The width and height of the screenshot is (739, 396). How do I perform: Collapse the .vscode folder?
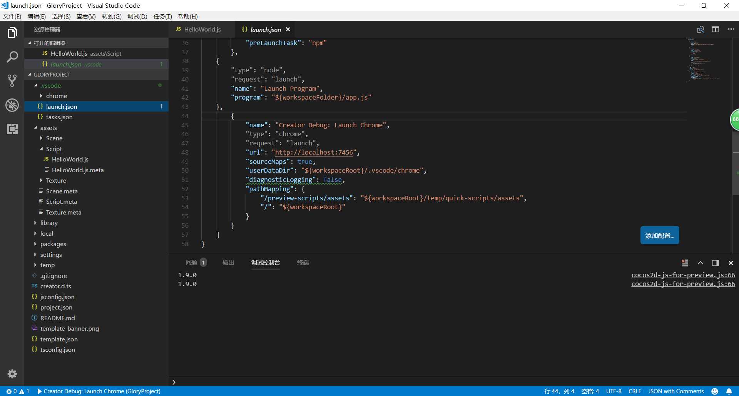click(96, 85)
